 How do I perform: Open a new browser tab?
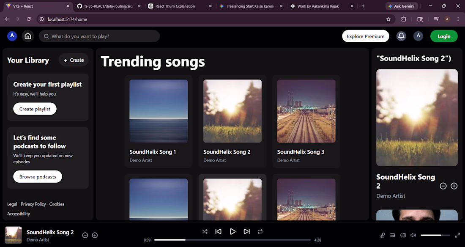pyautogui.click(x=363, y=6)
